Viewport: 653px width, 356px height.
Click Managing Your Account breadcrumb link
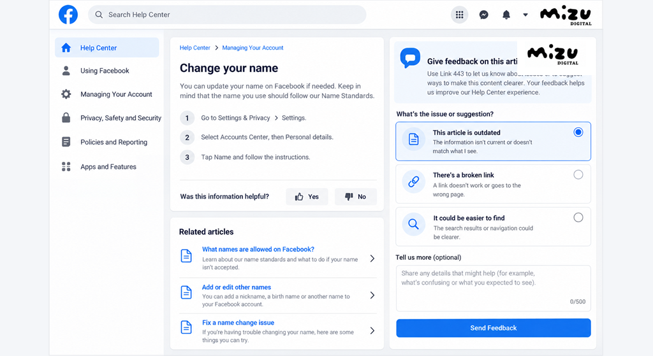[x=253, y=48]
